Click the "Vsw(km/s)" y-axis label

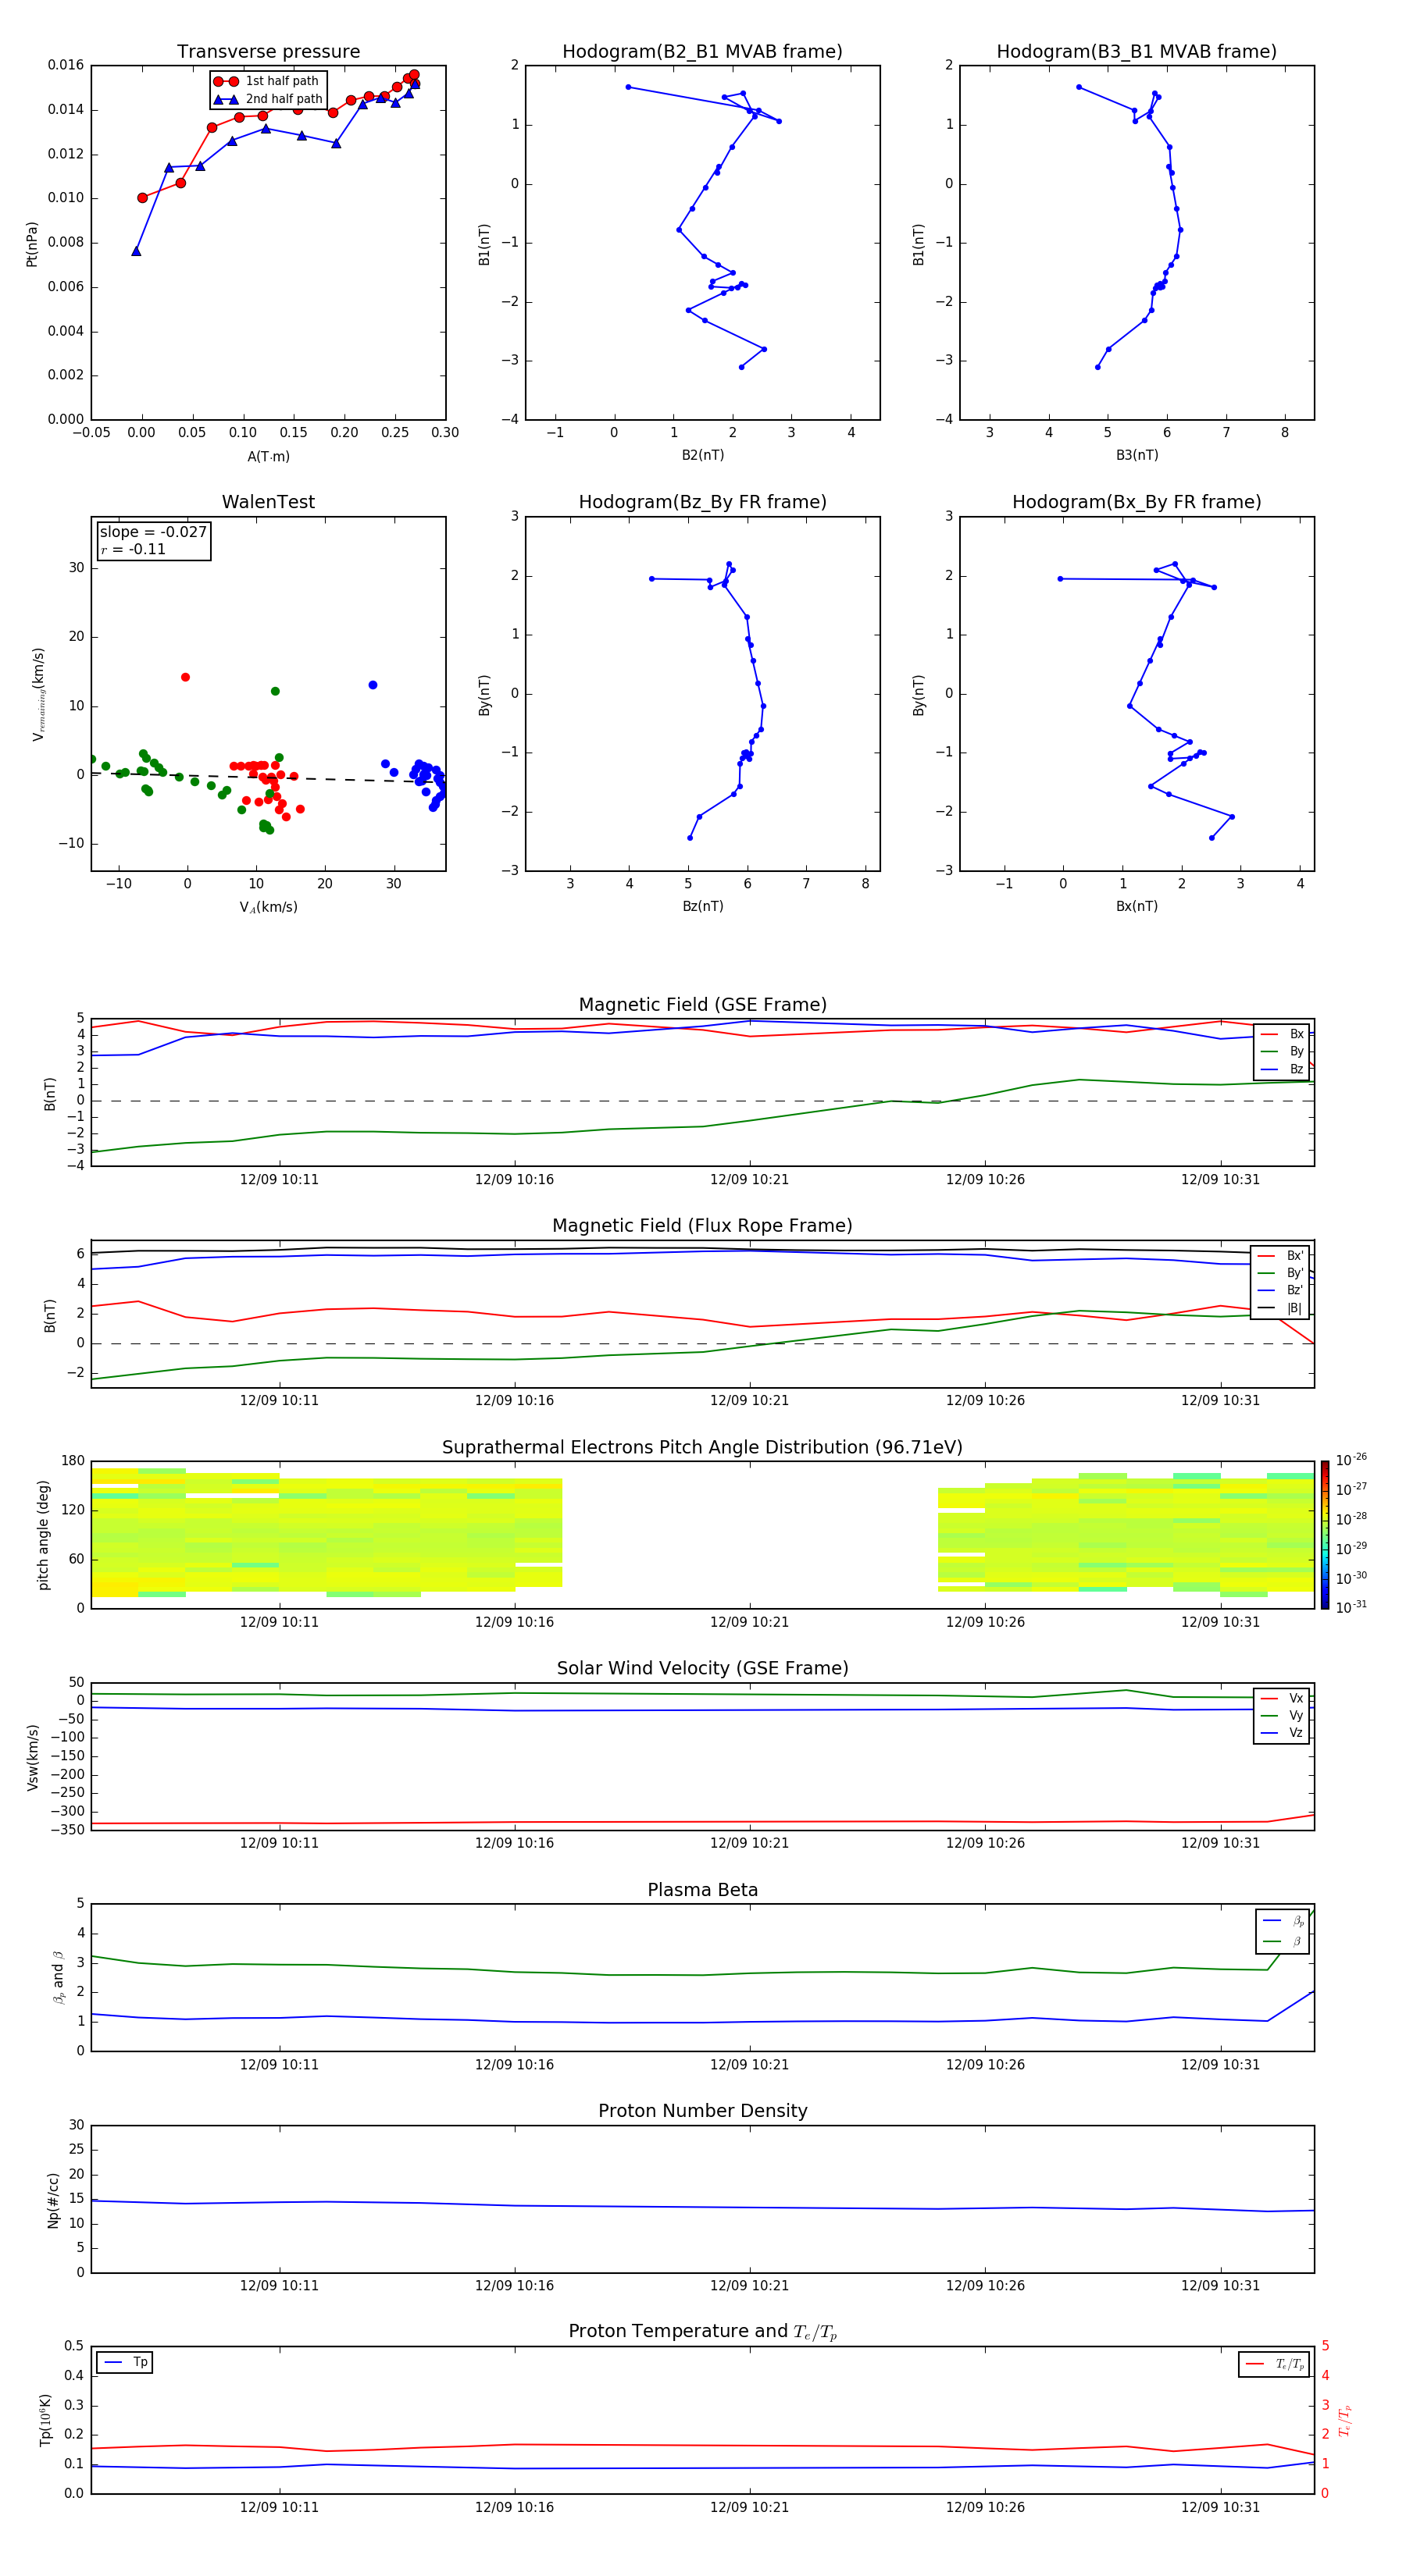click(x=32, y=1756)
